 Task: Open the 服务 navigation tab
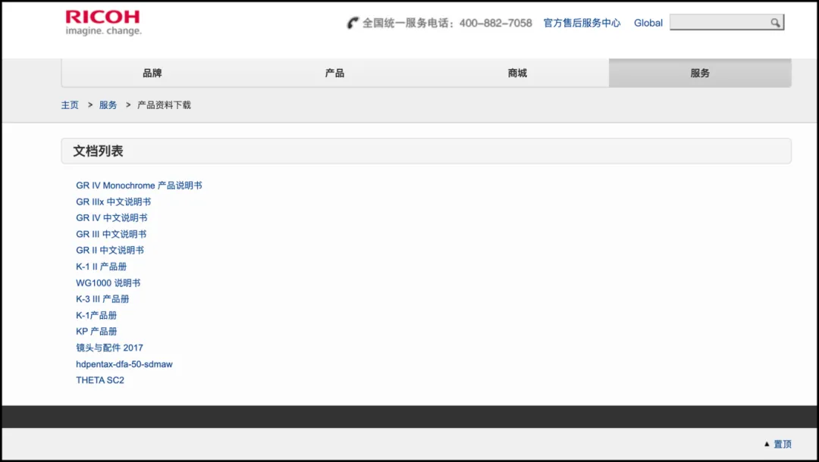(x=700, y=73)
